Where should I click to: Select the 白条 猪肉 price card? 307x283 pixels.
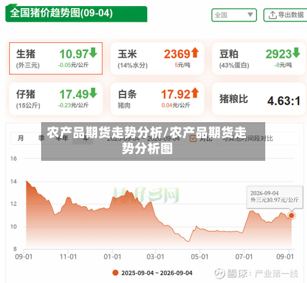(157, 99)
